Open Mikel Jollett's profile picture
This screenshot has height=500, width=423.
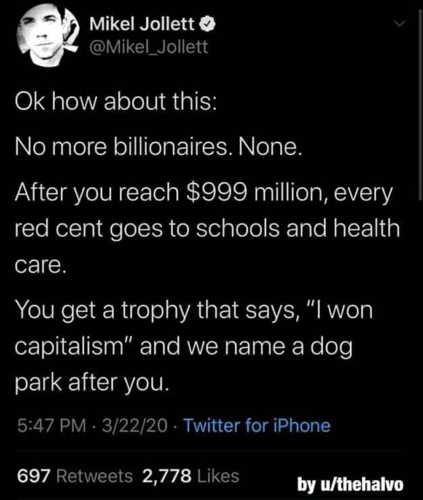point(48,36)
